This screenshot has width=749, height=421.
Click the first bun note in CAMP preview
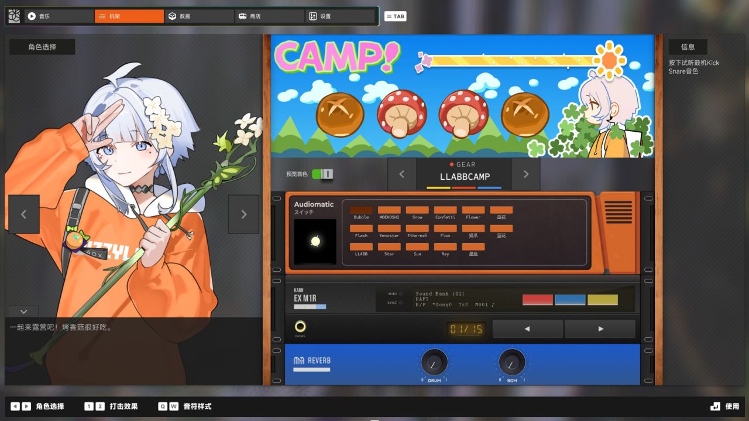point(340,115)
